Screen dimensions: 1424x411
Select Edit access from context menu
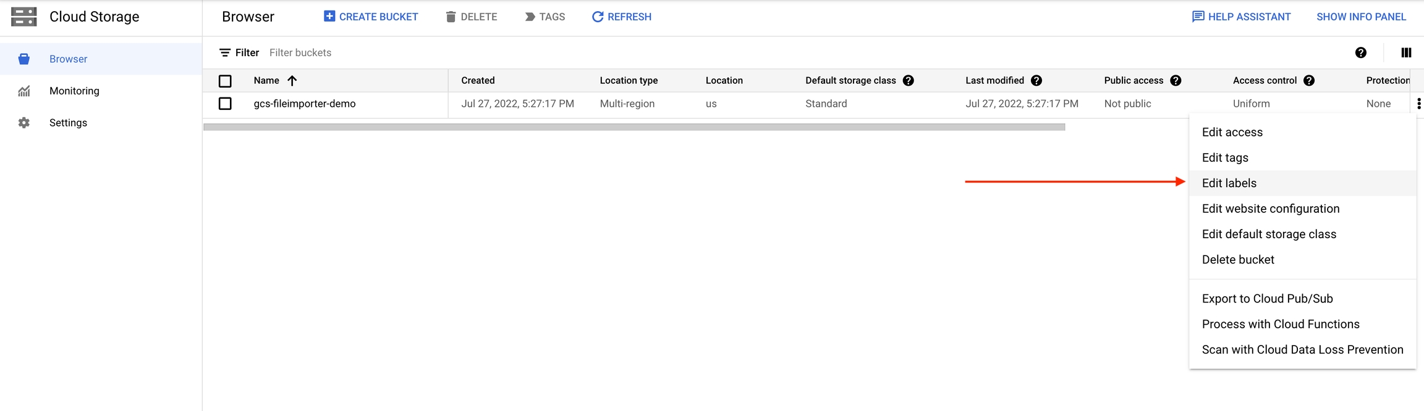coord(1303,132)
